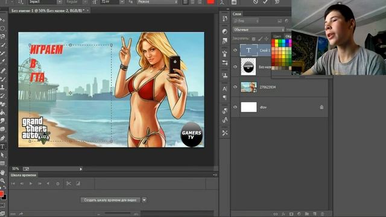Viewport: 386px width, 217px height.
Task: Select the Move tool
Action: click(2, 20)
